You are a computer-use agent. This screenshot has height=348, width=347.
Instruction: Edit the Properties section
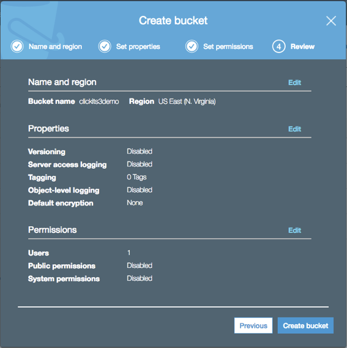click(294, 129)
